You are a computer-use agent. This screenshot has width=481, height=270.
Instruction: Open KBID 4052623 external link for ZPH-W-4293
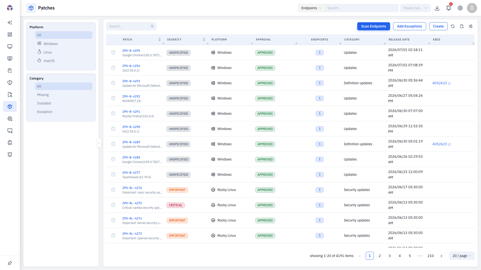coord(441,83)
